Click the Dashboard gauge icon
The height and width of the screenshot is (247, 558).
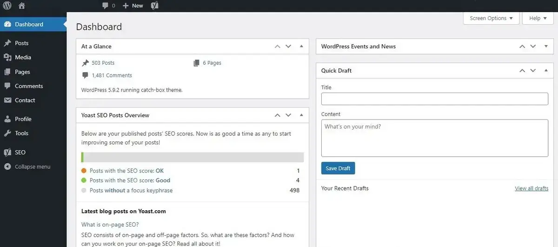[7, 24]
